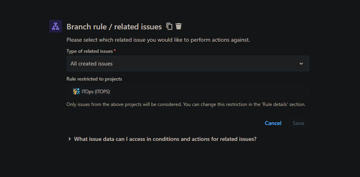Click the red required asterisk on label
Screen dimensions: 360x177
pyautogui.click(x=115, y=51)
